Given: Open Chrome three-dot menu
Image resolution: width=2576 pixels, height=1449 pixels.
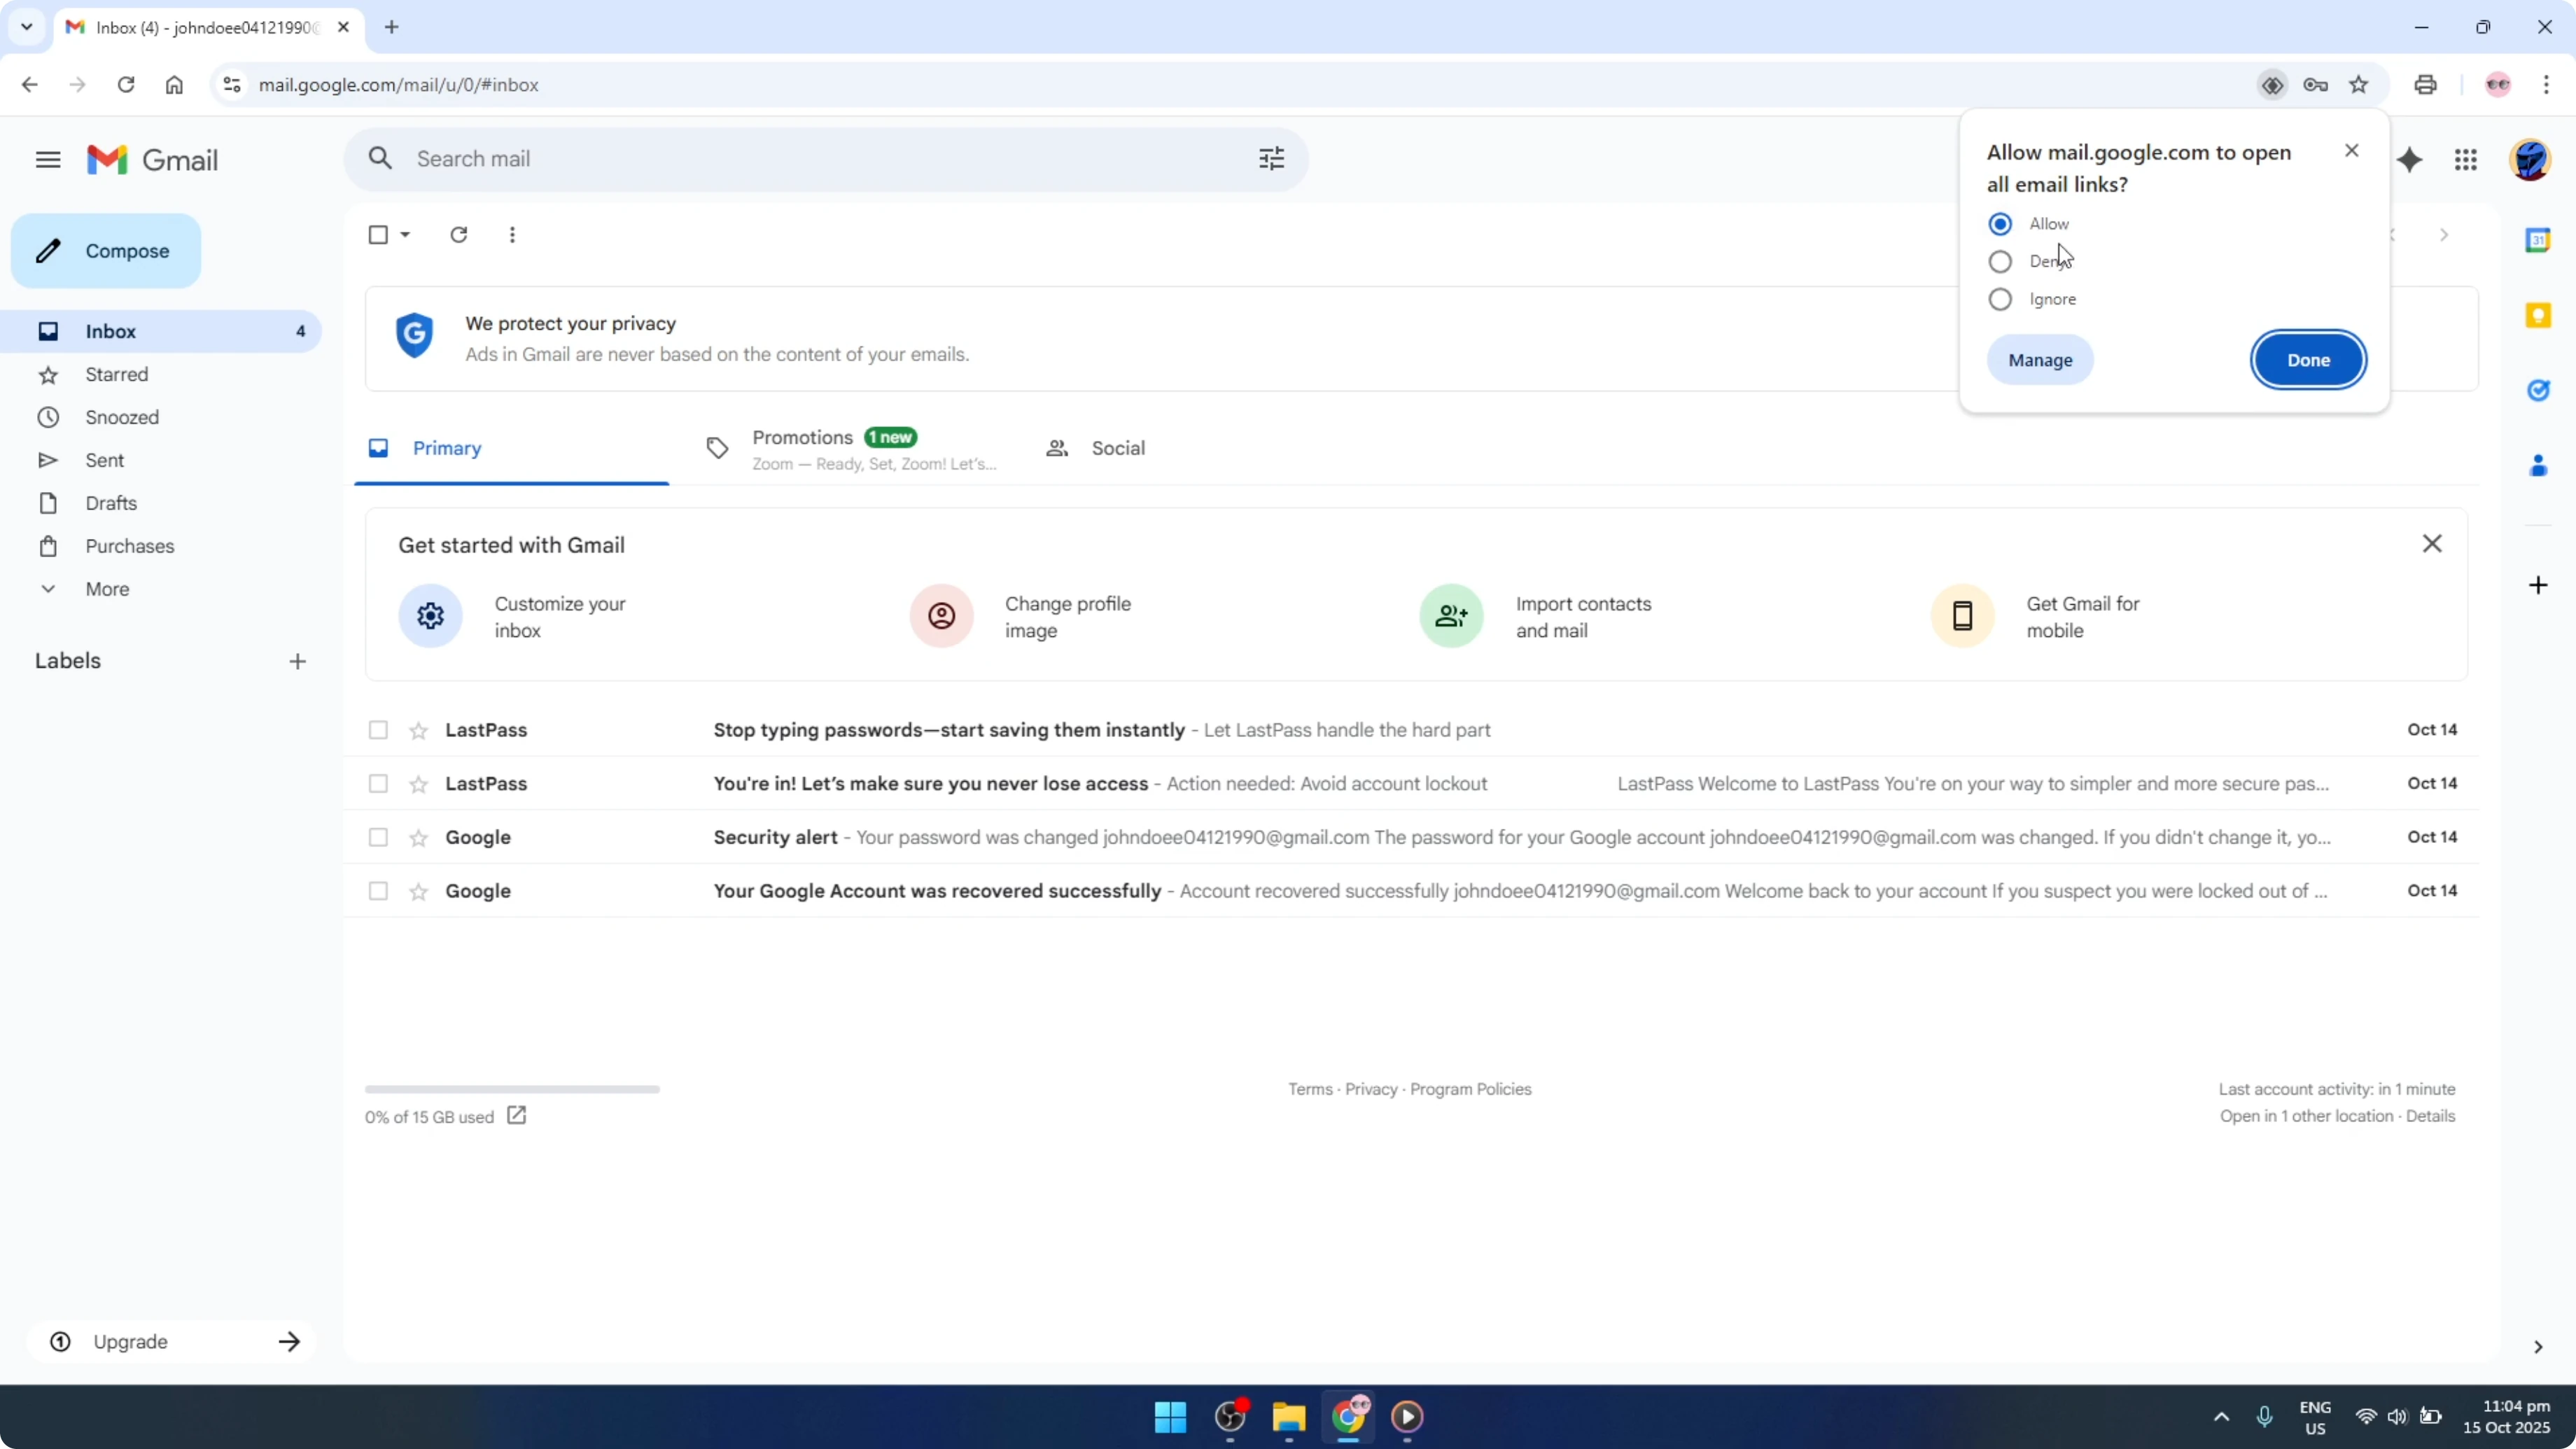Looking at the screenshot, I should tap(2546, 85).
